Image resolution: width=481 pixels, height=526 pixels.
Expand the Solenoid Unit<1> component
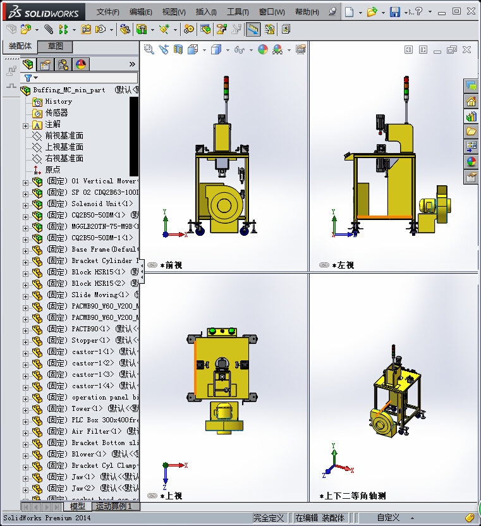(25, 205)
